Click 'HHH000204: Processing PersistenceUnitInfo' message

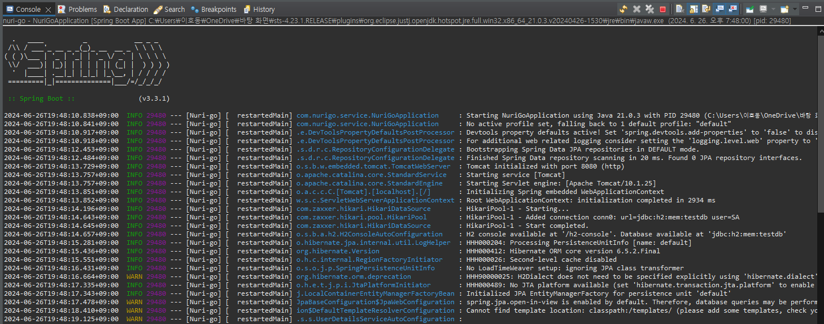click(578, 243)
